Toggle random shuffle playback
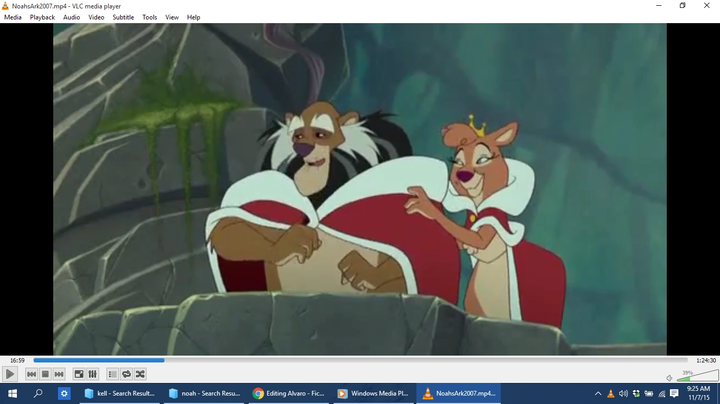The width and height of the screenshot is (720, 404). (x=140, y=374)
